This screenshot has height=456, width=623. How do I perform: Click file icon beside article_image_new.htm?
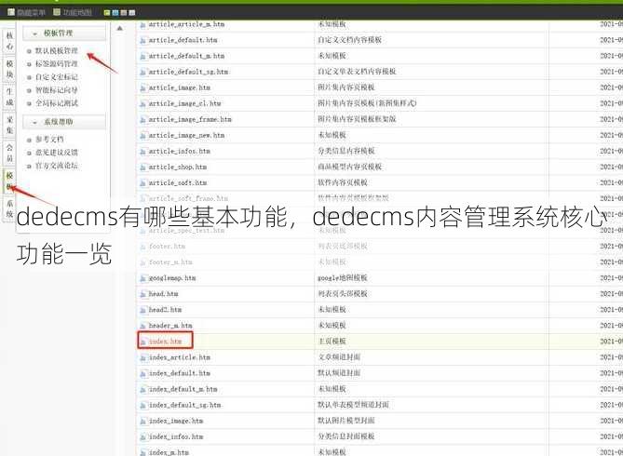(x=143, y=136)
